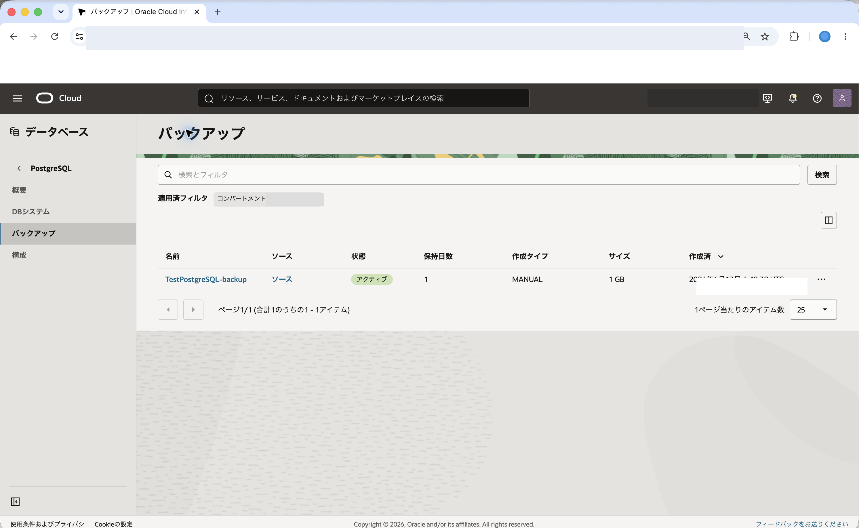Click the ページ1/1 pagination text
The width and height of the screenshot is (859, 528).
[283, 310]
